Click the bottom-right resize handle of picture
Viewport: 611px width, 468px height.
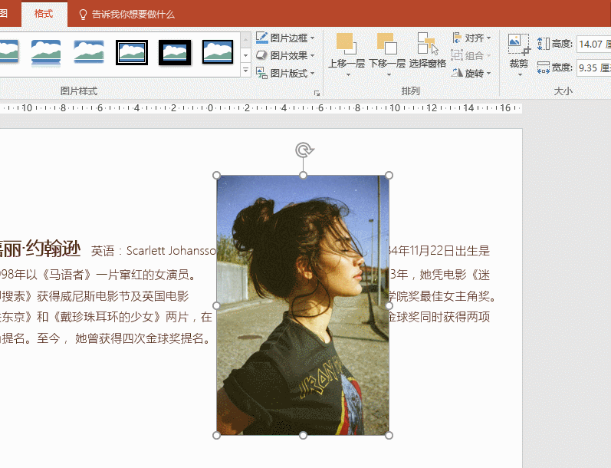[x=389, y=435]
